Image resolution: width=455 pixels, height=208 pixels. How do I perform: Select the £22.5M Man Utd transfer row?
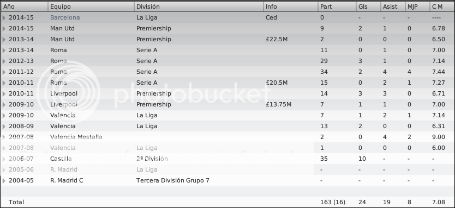click(x=228, y=39)
